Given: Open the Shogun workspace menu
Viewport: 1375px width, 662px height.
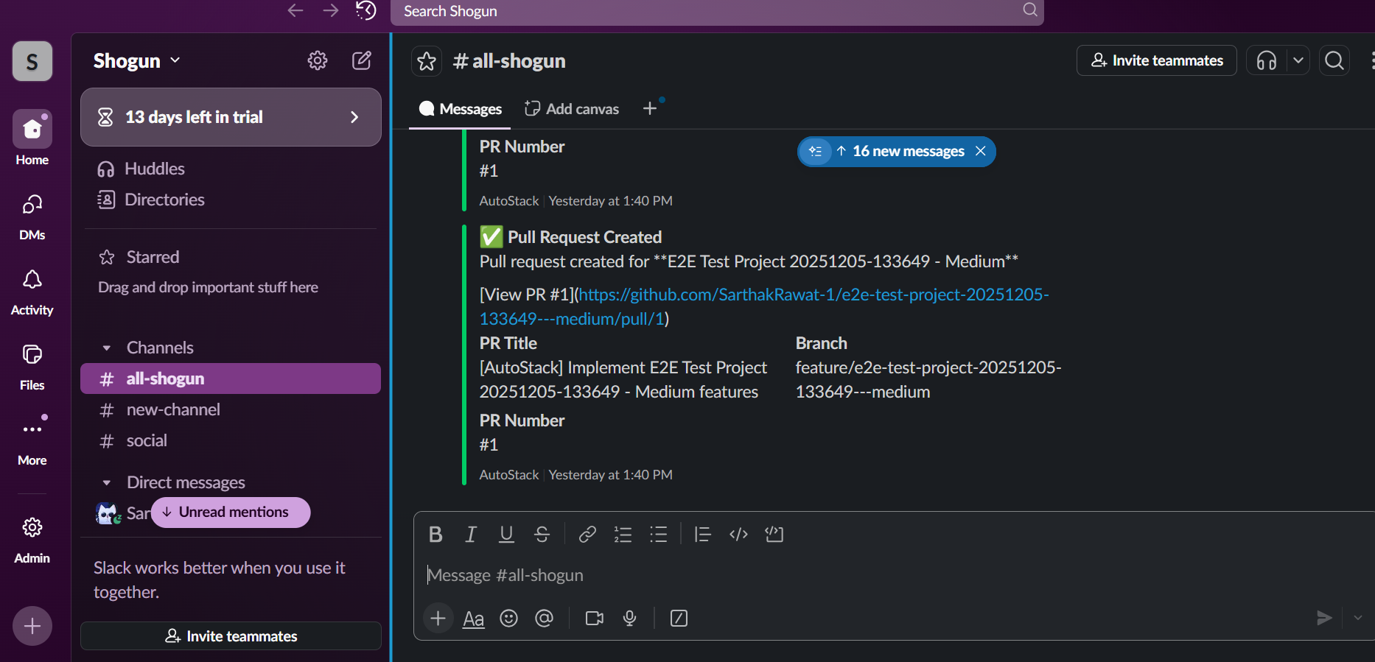Looking at the screenshot, I should [x=136, y=60].
